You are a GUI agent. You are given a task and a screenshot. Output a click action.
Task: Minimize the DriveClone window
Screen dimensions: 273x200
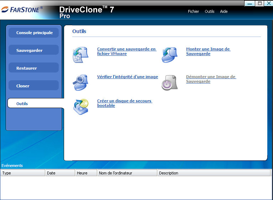[x=250, y=3]
